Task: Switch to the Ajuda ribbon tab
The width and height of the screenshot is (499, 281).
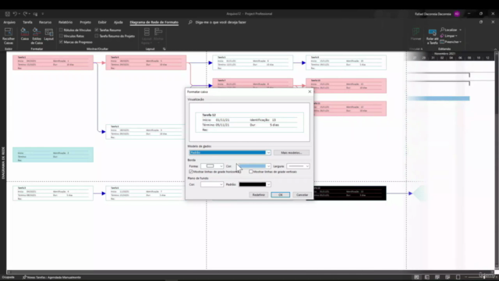Action: (x=118, y=23)
